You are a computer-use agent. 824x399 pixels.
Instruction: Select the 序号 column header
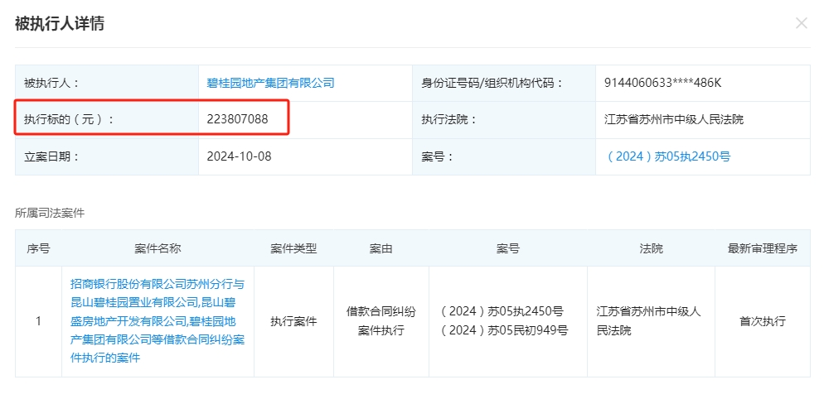point(38,248)
